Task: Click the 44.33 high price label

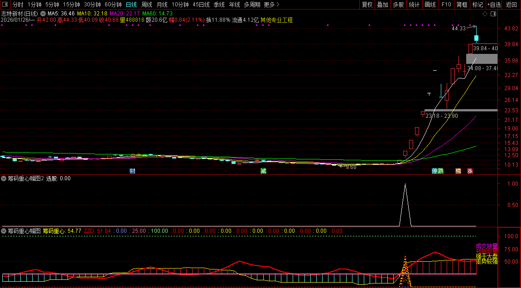Action: (x=458, y=29)
